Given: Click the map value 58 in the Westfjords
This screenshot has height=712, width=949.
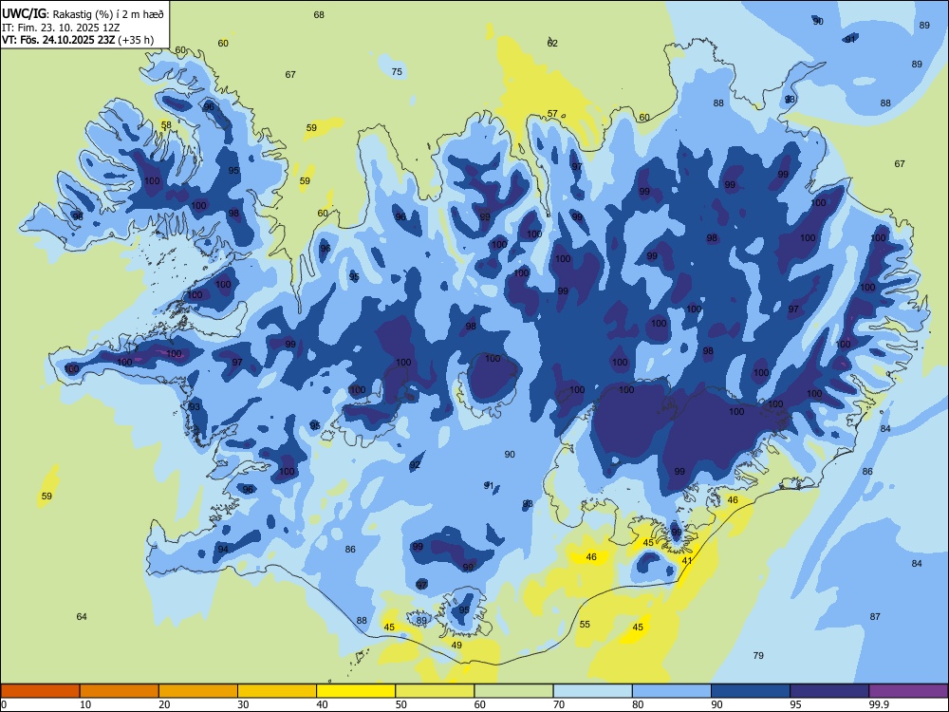Looking at the screenshot, I should [166, 124].
